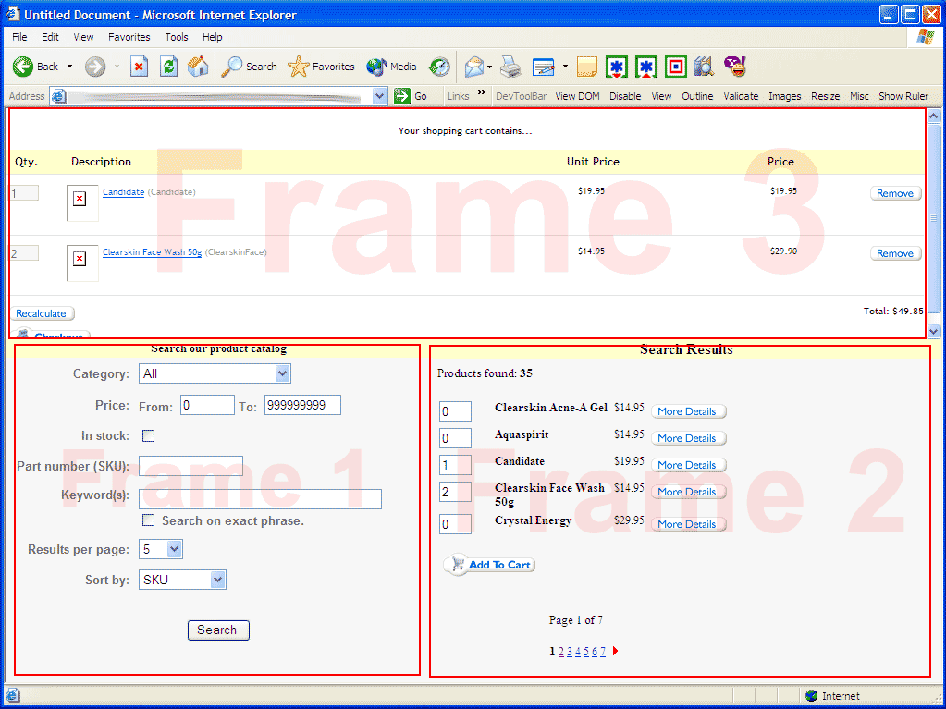946x709 pixels.
Task: Open the Mail toolbar icon
Action: [474, 67]
